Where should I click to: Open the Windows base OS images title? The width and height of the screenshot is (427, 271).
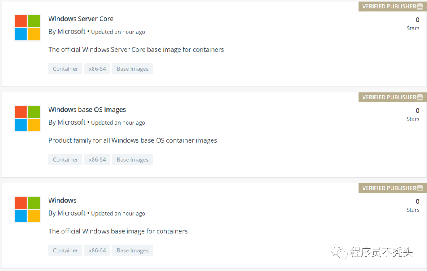pos(87,110)
